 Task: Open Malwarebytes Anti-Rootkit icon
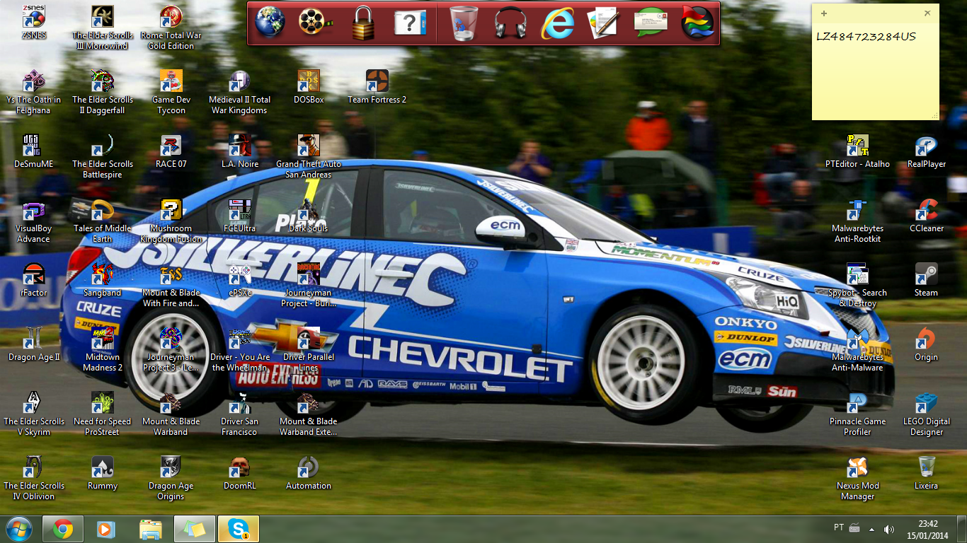tap(857, 221)
